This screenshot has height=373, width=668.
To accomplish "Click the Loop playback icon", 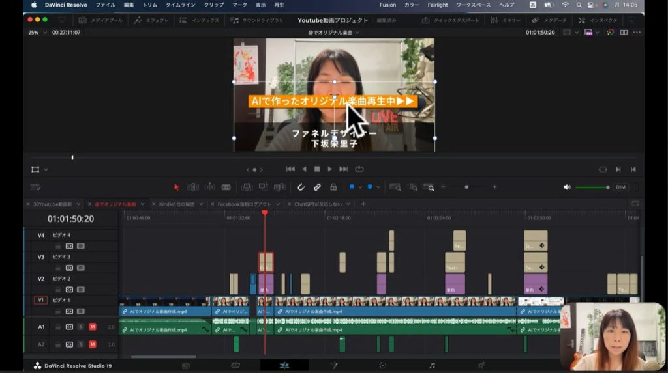I will pos(359,169).
